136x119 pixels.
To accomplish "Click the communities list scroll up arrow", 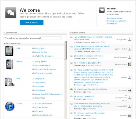I will pyautogui.click(x=65, y=42).
